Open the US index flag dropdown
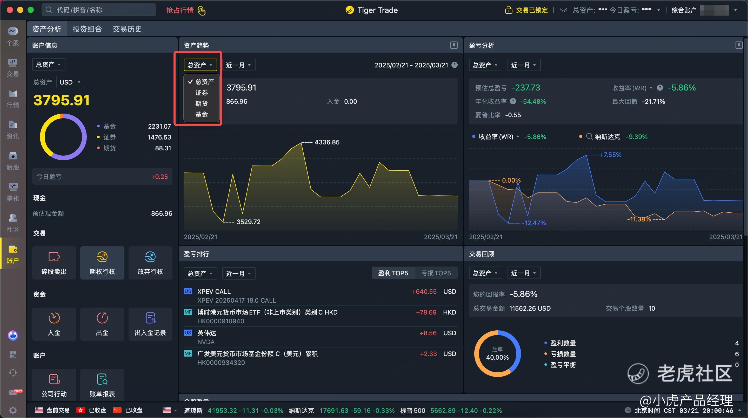The image size is (748, 418). point(170,410)
